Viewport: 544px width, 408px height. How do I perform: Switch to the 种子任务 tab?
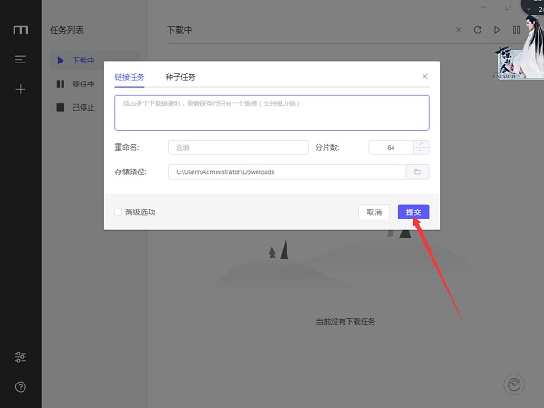pyautogui.click(x=180, y=77)
